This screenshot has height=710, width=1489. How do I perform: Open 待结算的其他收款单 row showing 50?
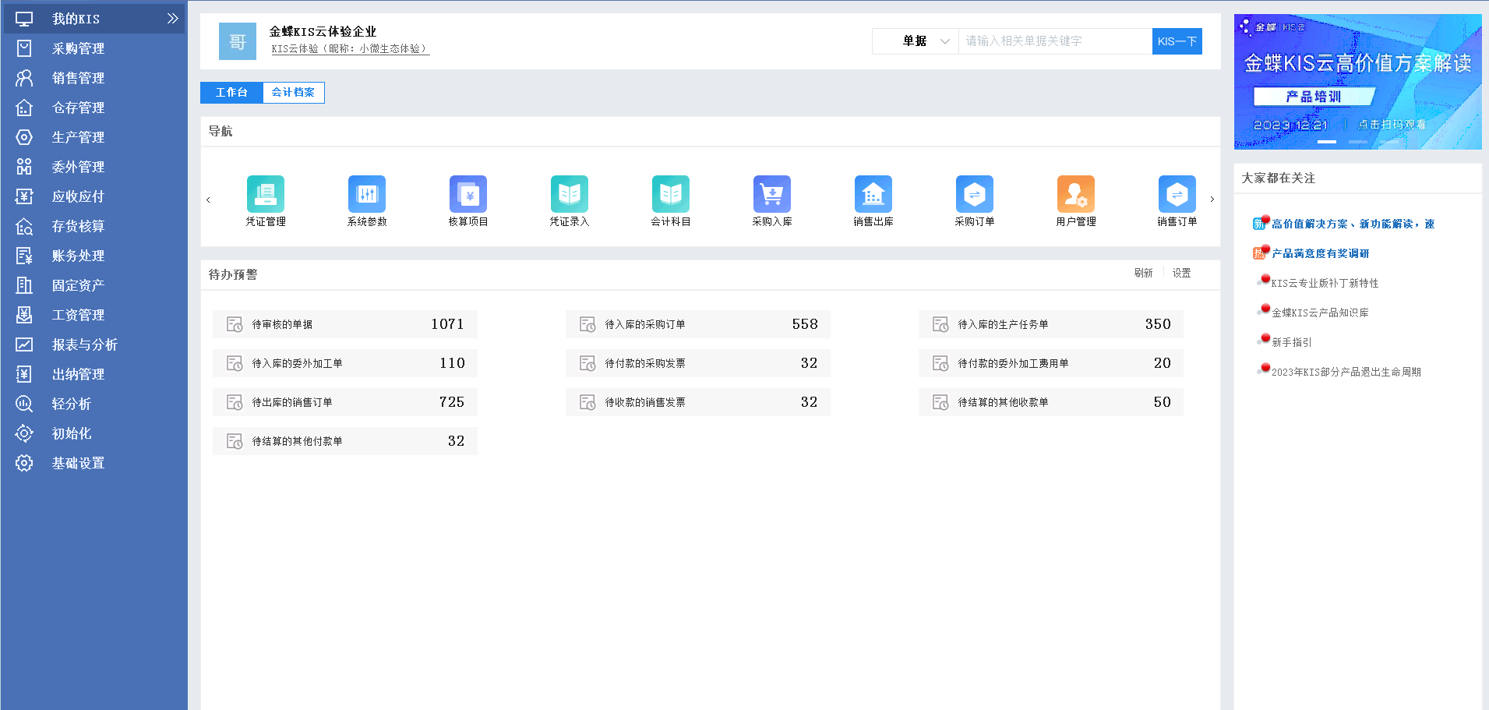(1051, 402)
